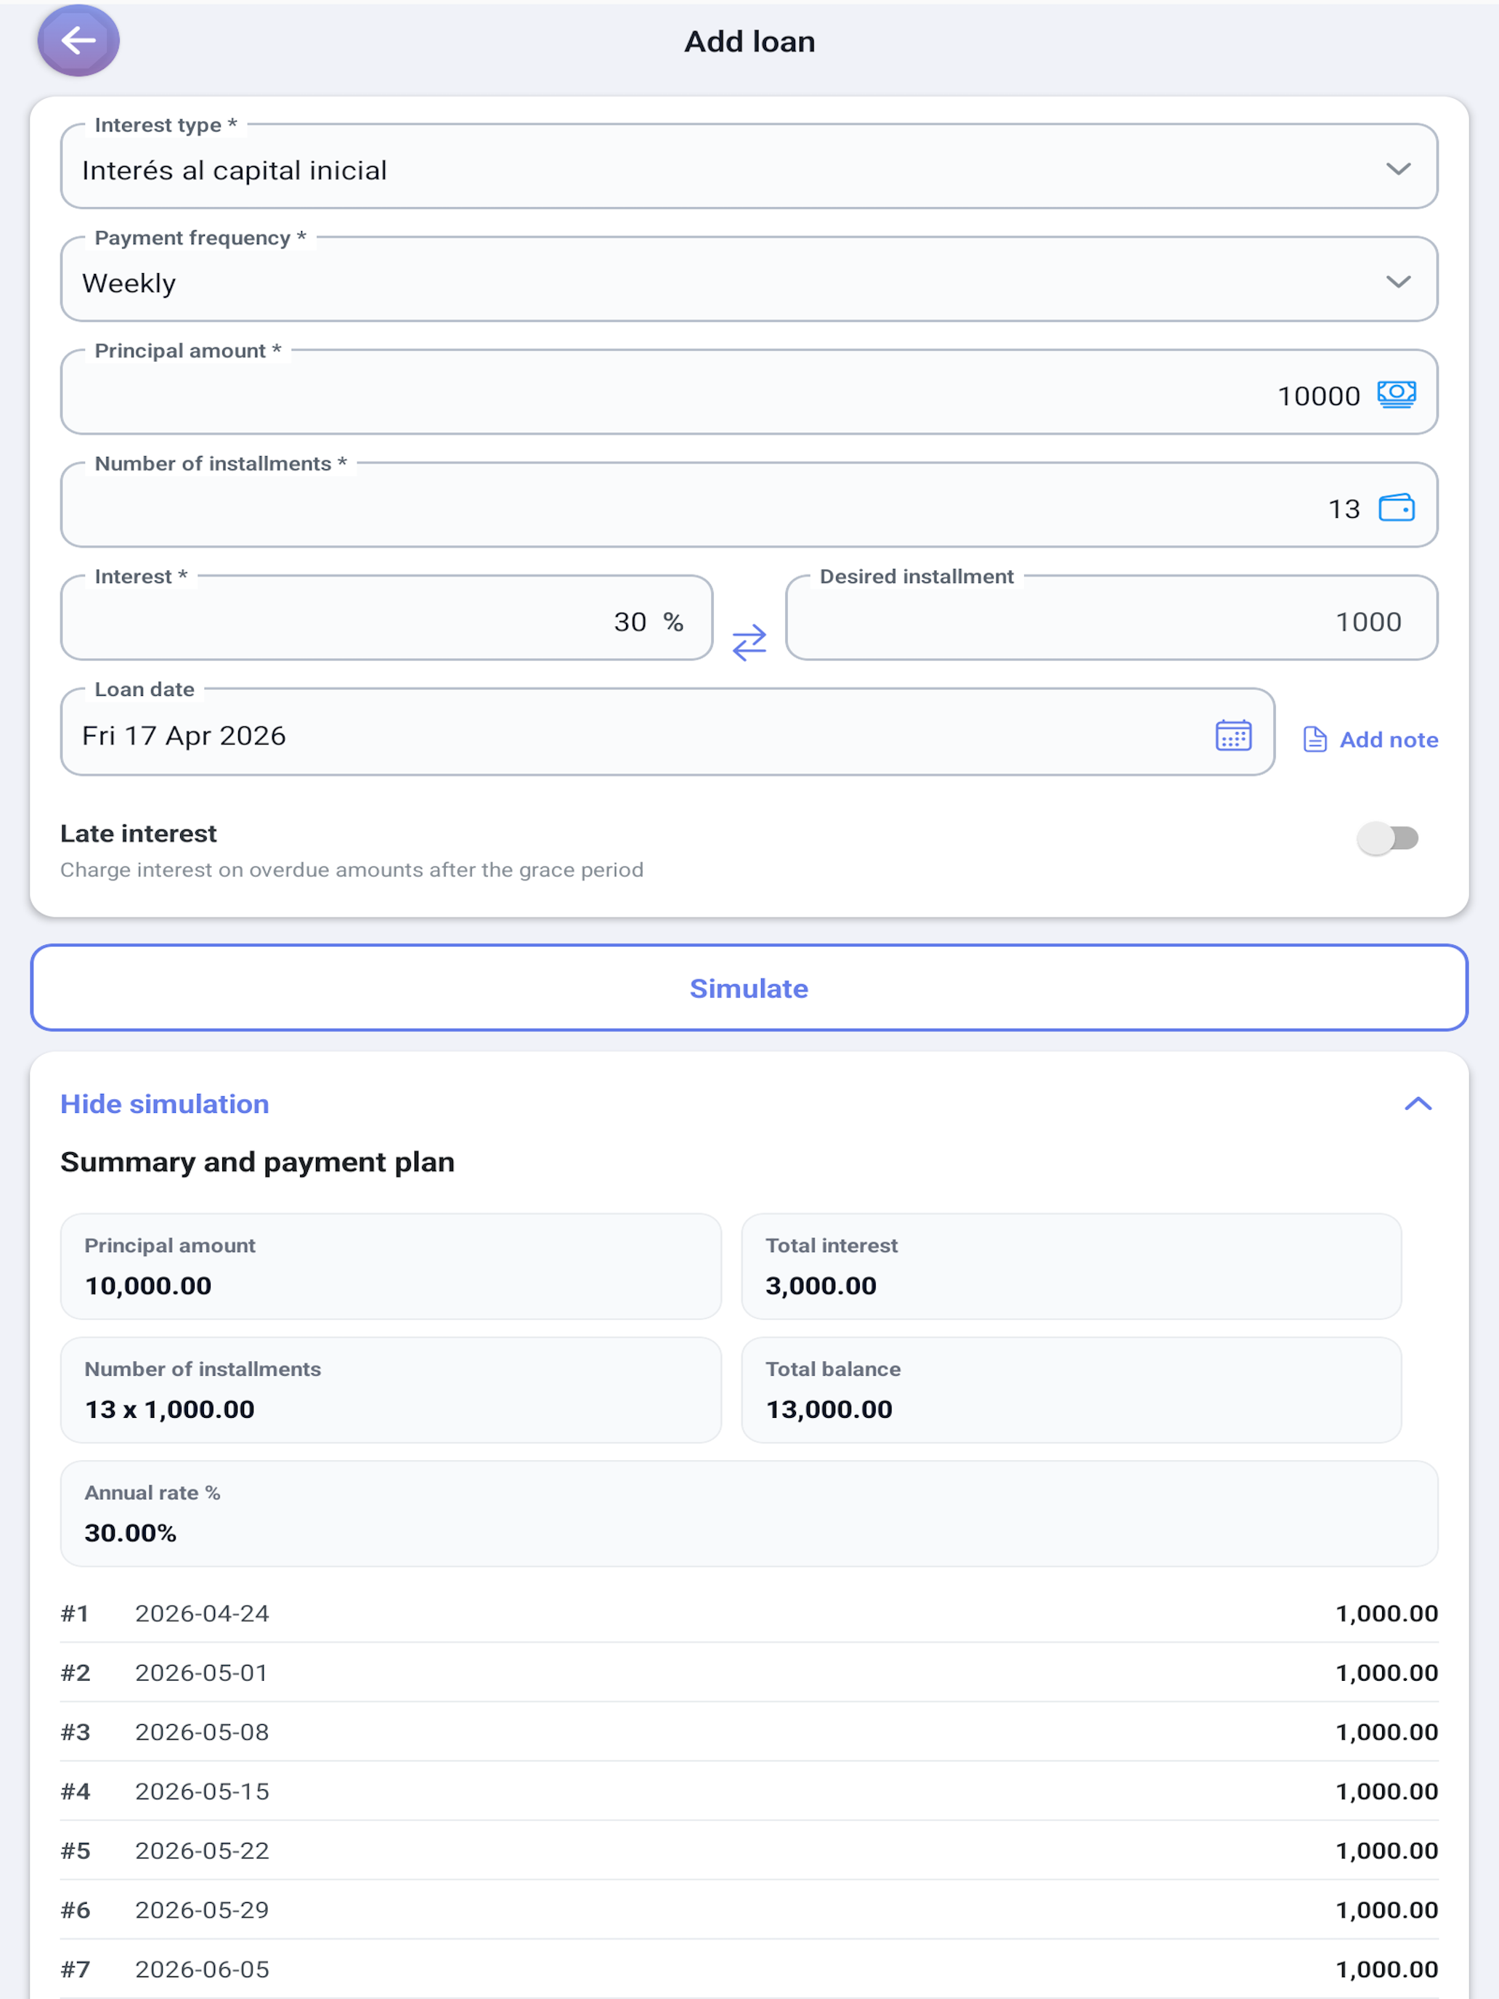Viewport: 1499px width, 1999px height.
Task: Open the Loan date field
Action: pyautogui.click(x=667, y=732)
